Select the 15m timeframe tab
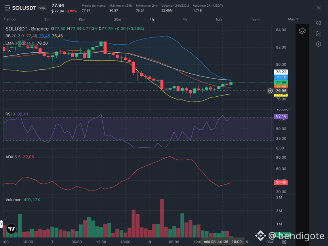Image resolution: width=328 pixels, height=246 pixels. coord(82,19)
